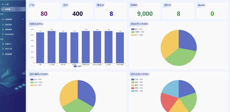Click the yellow test legend swatch

[x=32, y=85]
